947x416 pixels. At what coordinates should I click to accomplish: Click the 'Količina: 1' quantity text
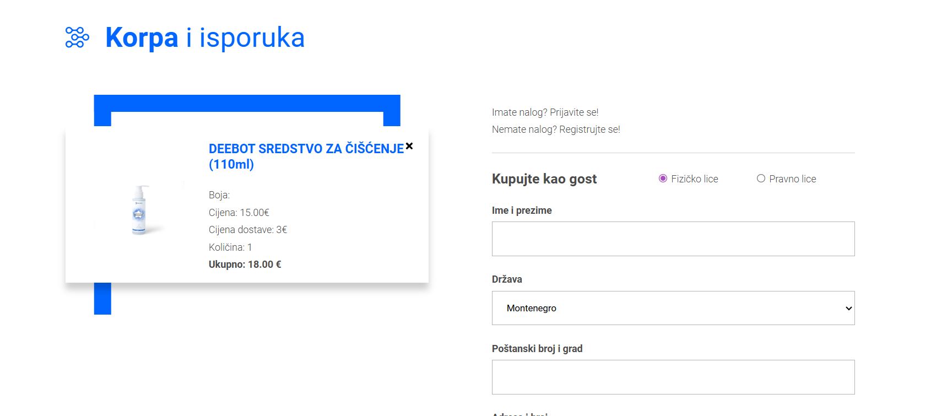pos(230,247)
